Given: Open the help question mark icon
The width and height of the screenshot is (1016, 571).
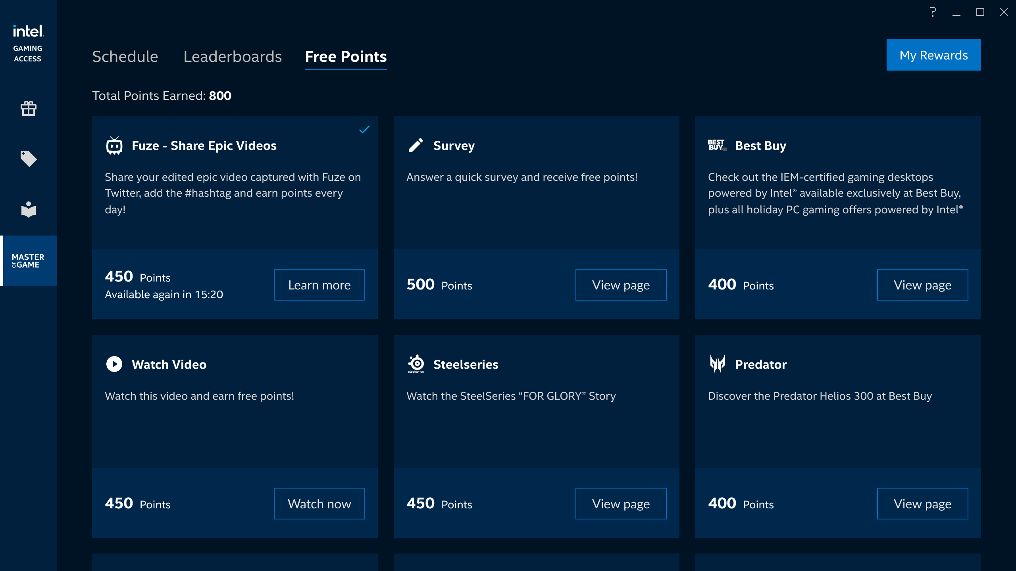Looking at the screenshot, I should [x=933, y=12].
